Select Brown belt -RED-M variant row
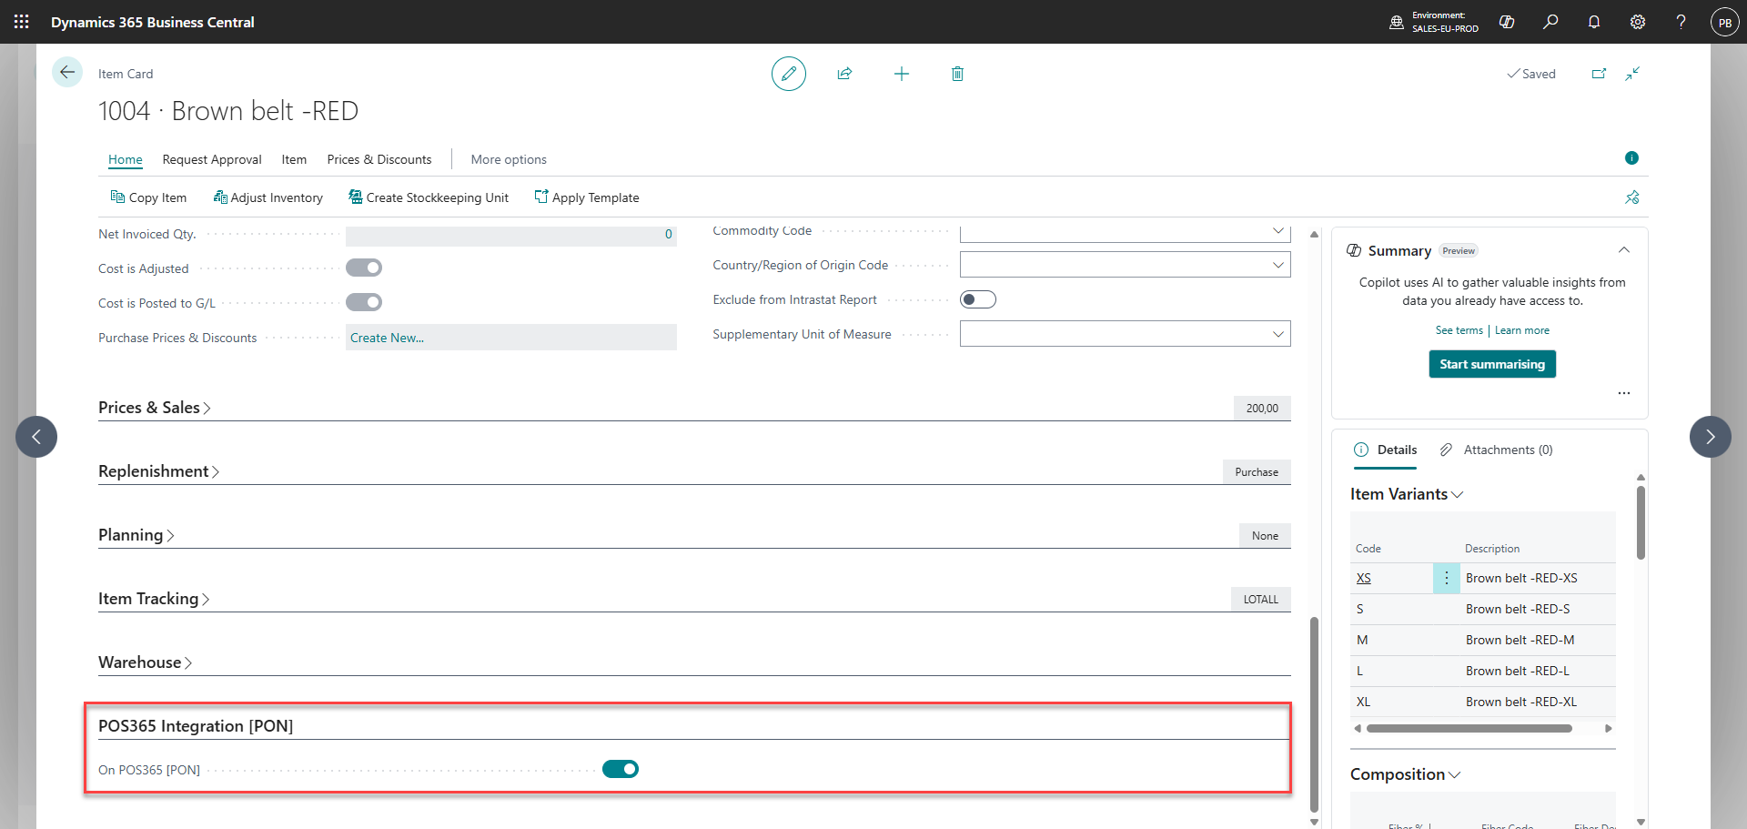The height and width of the screenshot is (829, 1747). pos(1483,640)
